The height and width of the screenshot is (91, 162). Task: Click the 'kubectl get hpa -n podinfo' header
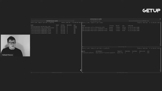tap(96, 48)
